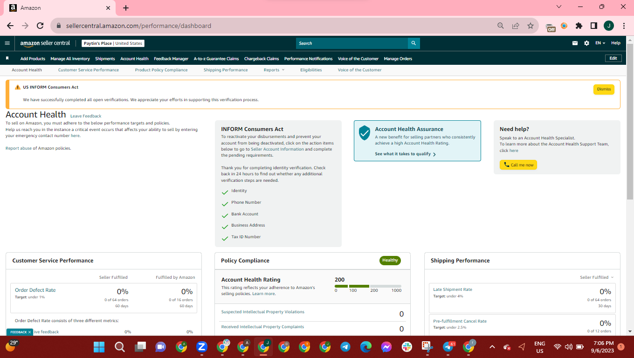Screen dimensions: 634x358
Task: Open a new browser tab
Action: (126, 8)
